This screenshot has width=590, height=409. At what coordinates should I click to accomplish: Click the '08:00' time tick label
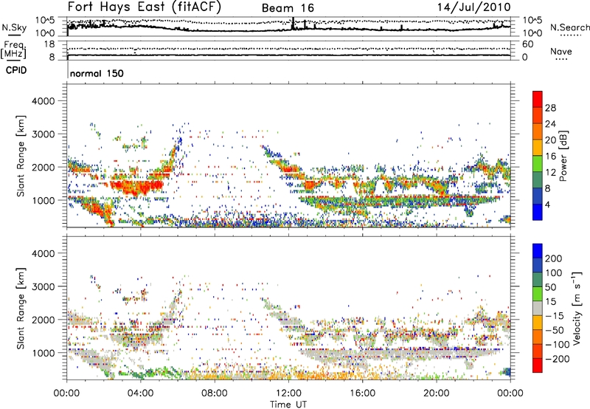click(x=215, y=393)
